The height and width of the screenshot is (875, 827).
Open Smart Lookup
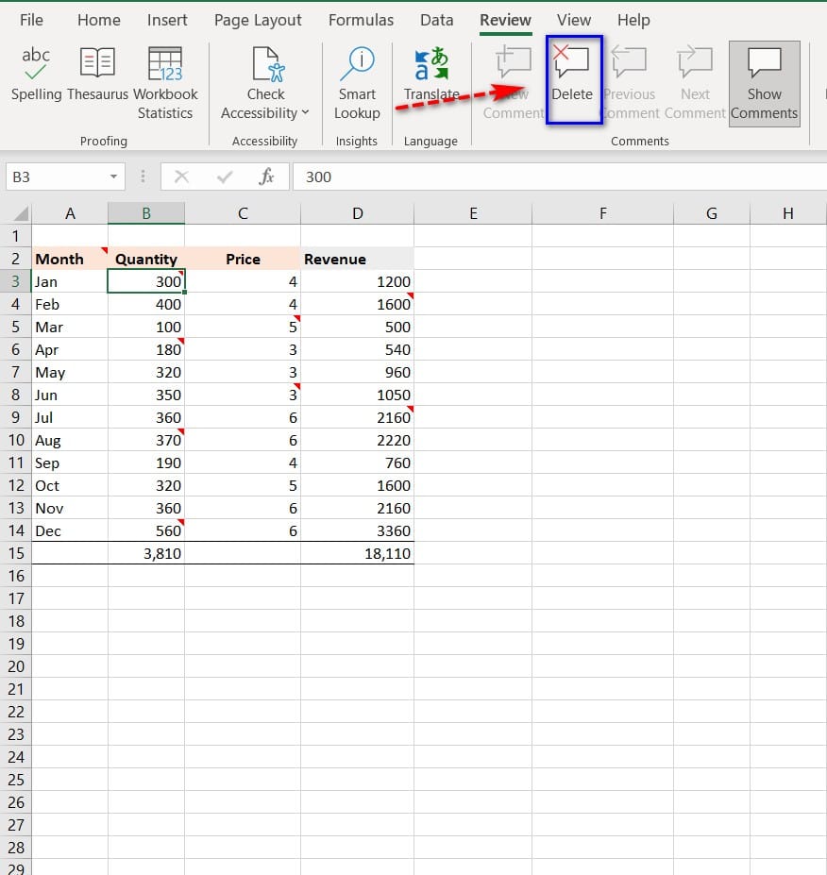point(357,84)
